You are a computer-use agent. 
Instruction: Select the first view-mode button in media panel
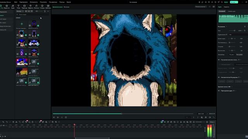26,11
